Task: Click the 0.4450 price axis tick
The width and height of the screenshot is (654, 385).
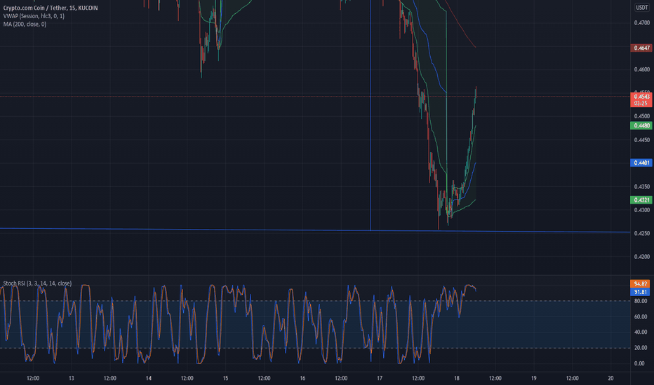Action: pyautogui.click(x=642, y=140)
